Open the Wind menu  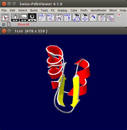tap(113, 10)
